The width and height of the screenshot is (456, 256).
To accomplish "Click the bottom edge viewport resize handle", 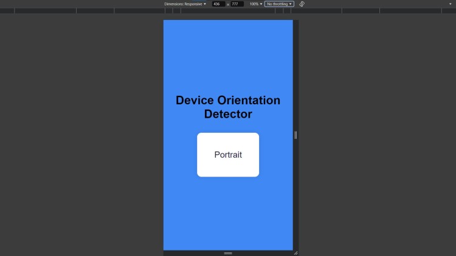I will coord(228,253).
